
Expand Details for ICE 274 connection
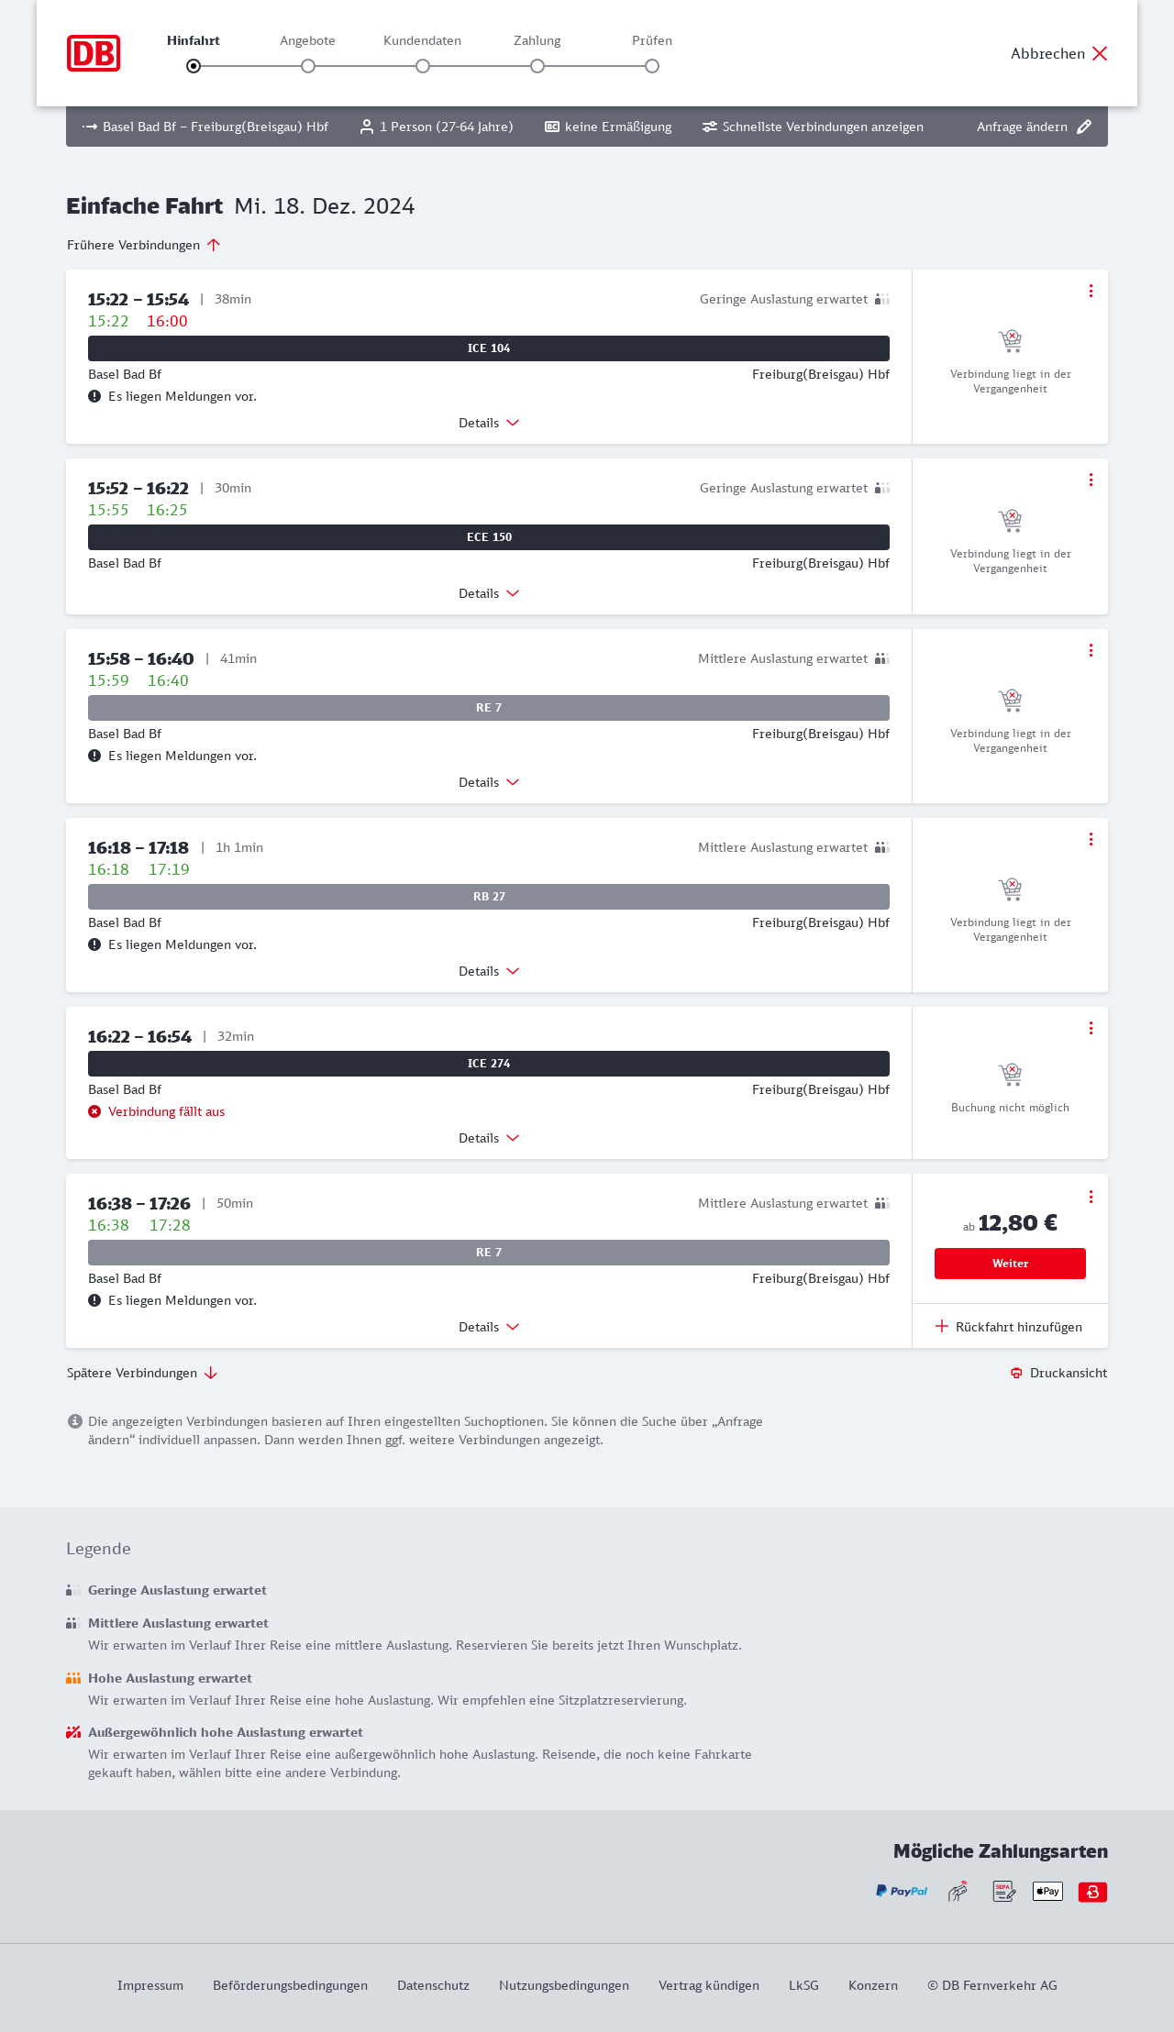pyautogui.click(x=489, y=1138)
